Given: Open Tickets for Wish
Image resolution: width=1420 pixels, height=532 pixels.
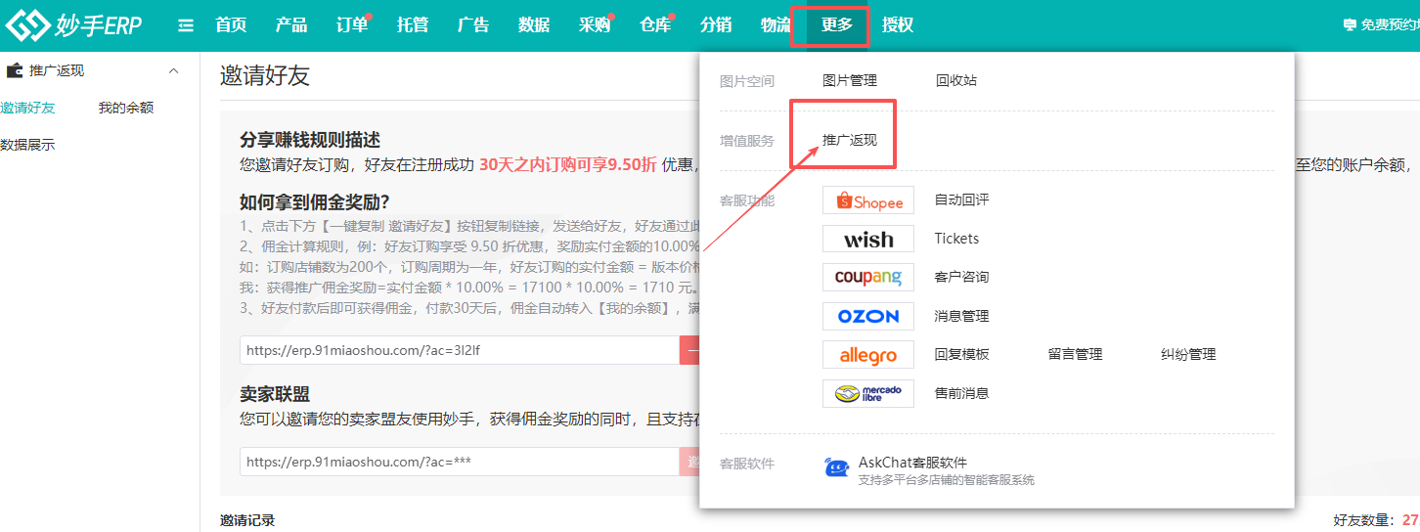Looking at the screenshot, I should pyautogui.click(x=956, y=239).
